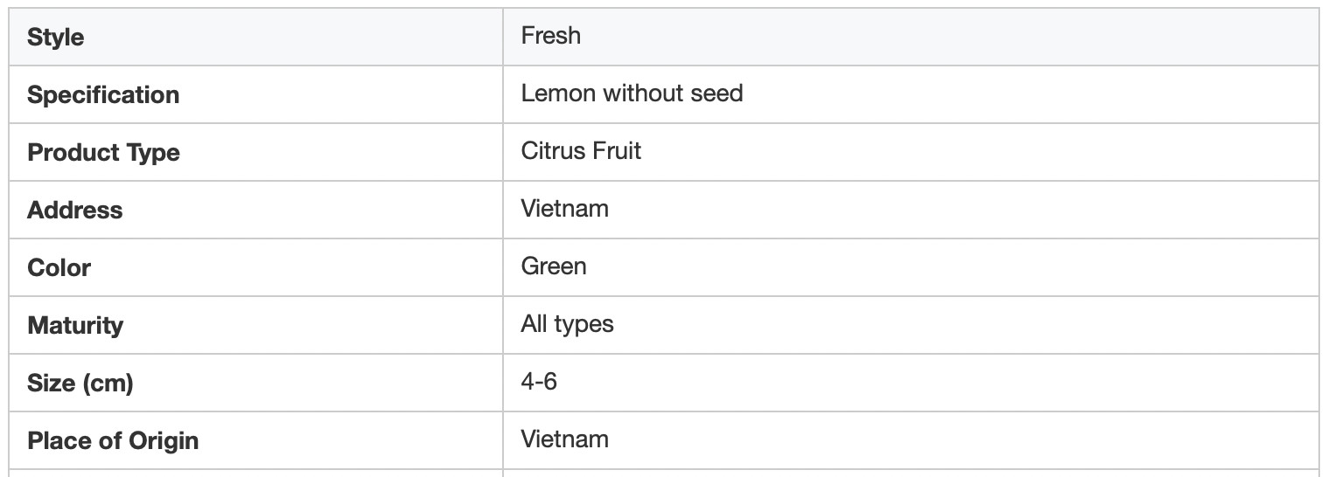Click the Size (cm) label
Screen dimensions: 1328x477
[80, 384]
